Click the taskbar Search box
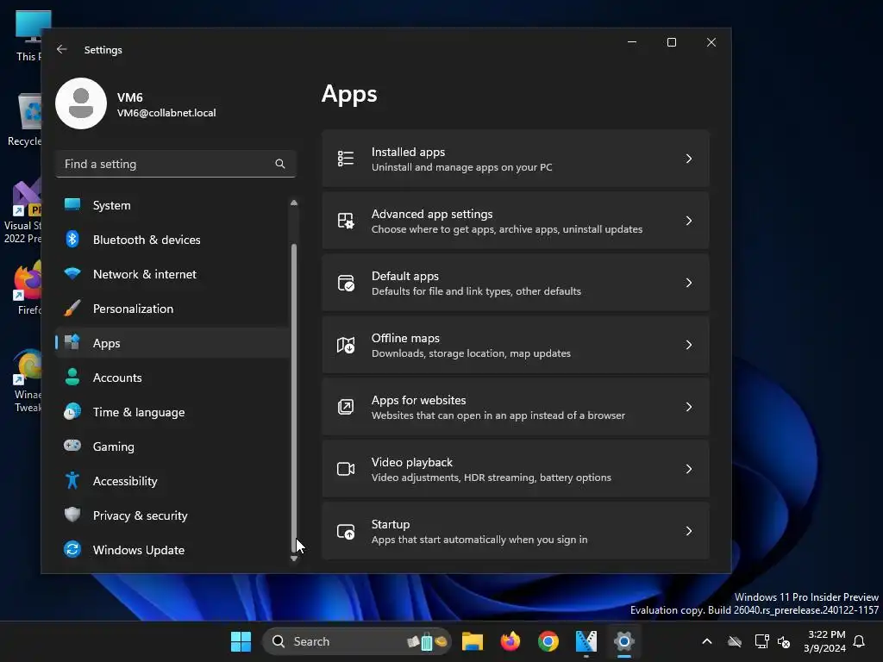 pyautogui.click(x=357, y=641)
